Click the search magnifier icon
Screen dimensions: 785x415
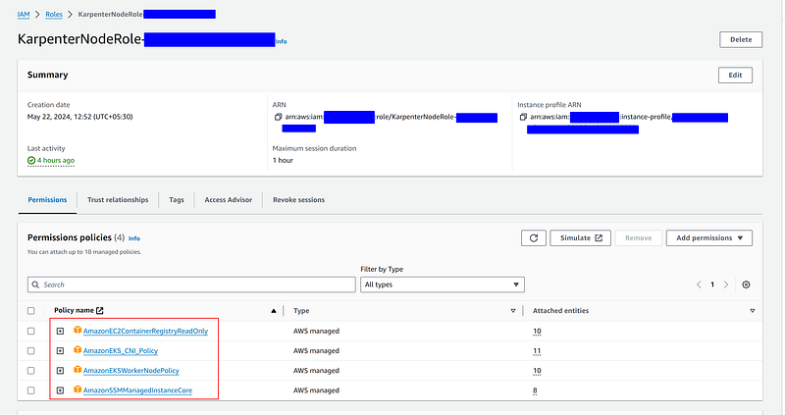pyautogui.click(x=35, y=285)
